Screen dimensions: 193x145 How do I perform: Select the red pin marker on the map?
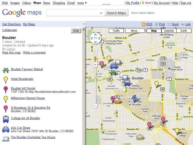tap(102, 65)
